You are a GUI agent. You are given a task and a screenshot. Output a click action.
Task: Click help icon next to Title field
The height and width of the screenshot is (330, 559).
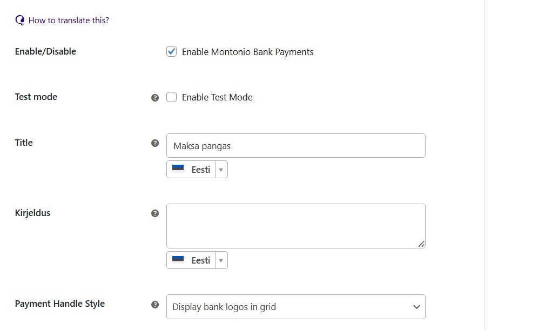(155, 143)
